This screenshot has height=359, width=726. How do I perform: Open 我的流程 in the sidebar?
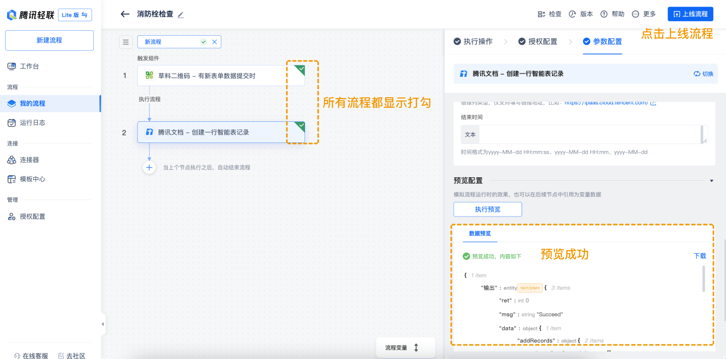[49, 103]
